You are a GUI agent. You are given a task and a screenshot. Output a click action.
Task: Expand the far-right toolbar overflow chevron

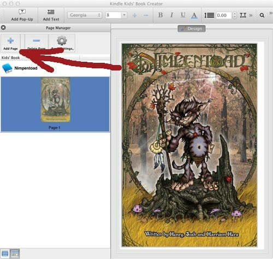coord(271,13)
